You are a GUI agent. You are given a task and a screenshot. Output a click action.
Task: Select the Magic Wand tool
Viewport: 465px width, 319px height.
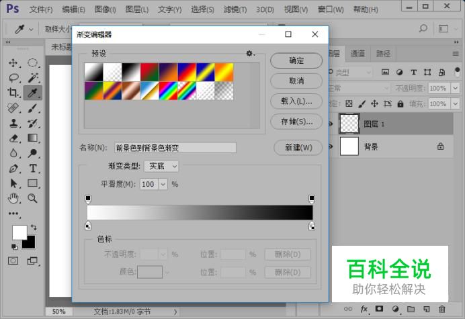(x=33, y=78)
